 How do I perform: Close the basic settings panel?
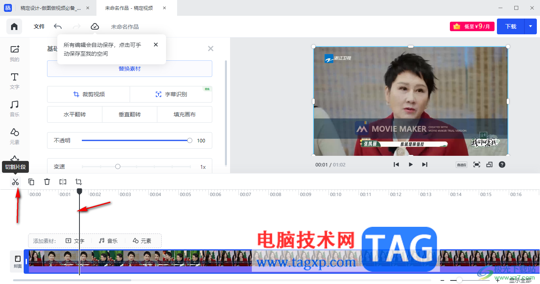tap(211, 49)
